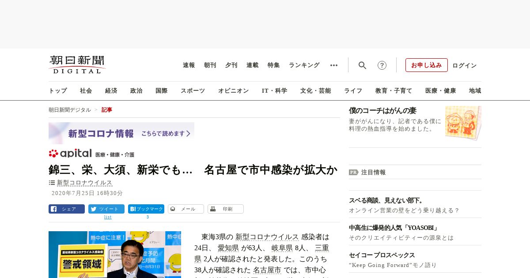Open 夕刊 in the header menu

[x=231, y=65]
